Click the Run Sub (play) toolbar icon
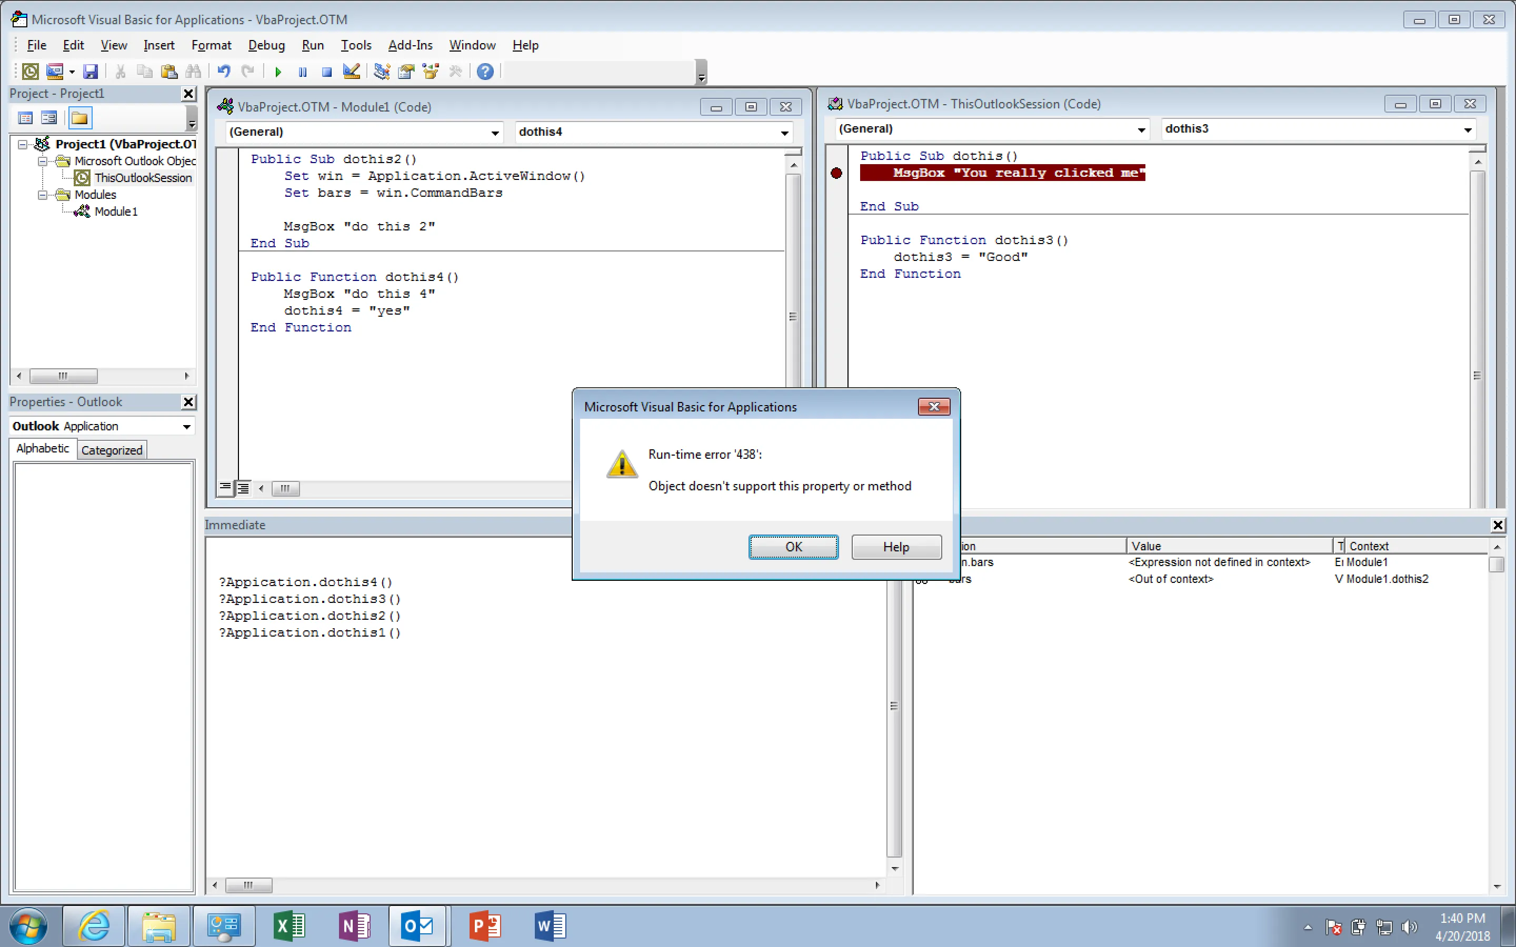Image resolution: width=1516 pixels, height=947 pixels. tap(278, 72)
